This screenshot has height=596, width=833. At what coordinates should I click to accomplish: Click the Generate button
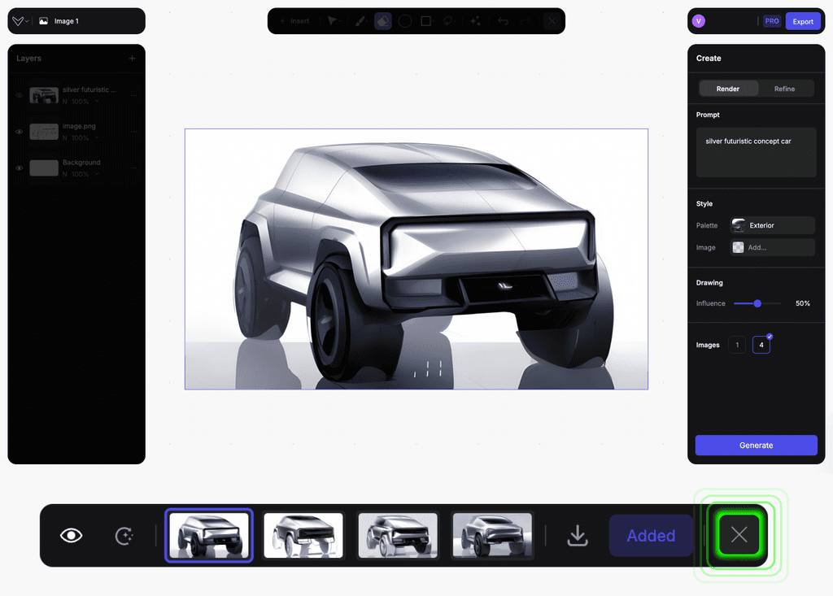click(x=756, y=445)
